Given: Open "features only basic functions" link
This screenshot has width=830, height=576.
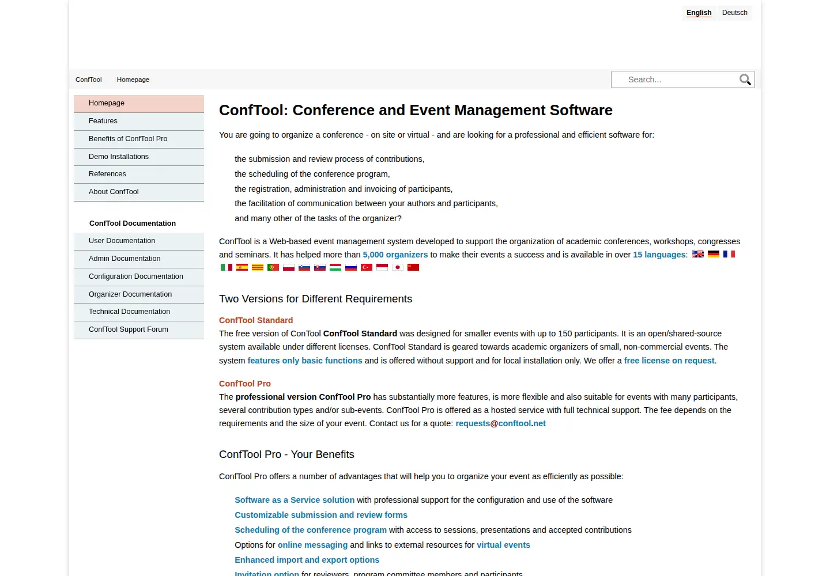Looking at the screenshot, I should tap(305, 361).
